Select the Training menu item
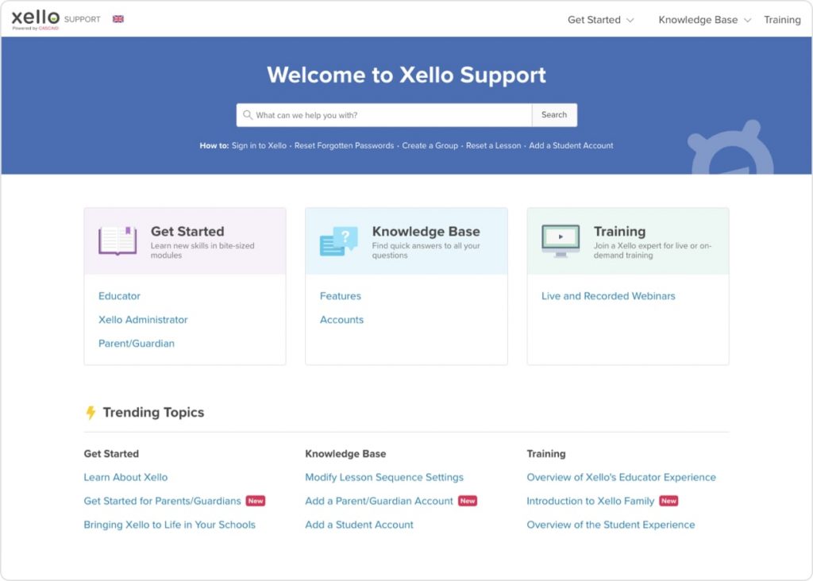 tap(782, 19)
